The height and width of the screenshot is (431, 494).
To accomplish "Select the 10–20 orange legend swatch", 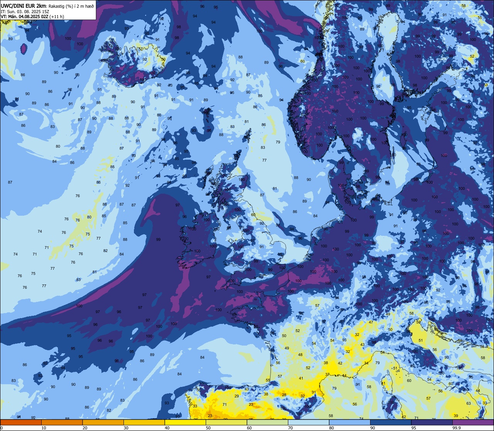I will [62, 422].
